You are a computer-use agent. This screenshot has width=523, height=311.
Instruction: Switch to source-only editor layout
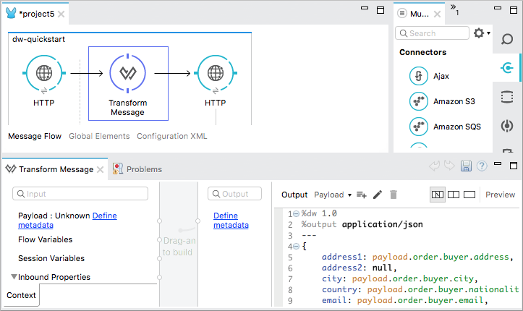click(469, 195)
